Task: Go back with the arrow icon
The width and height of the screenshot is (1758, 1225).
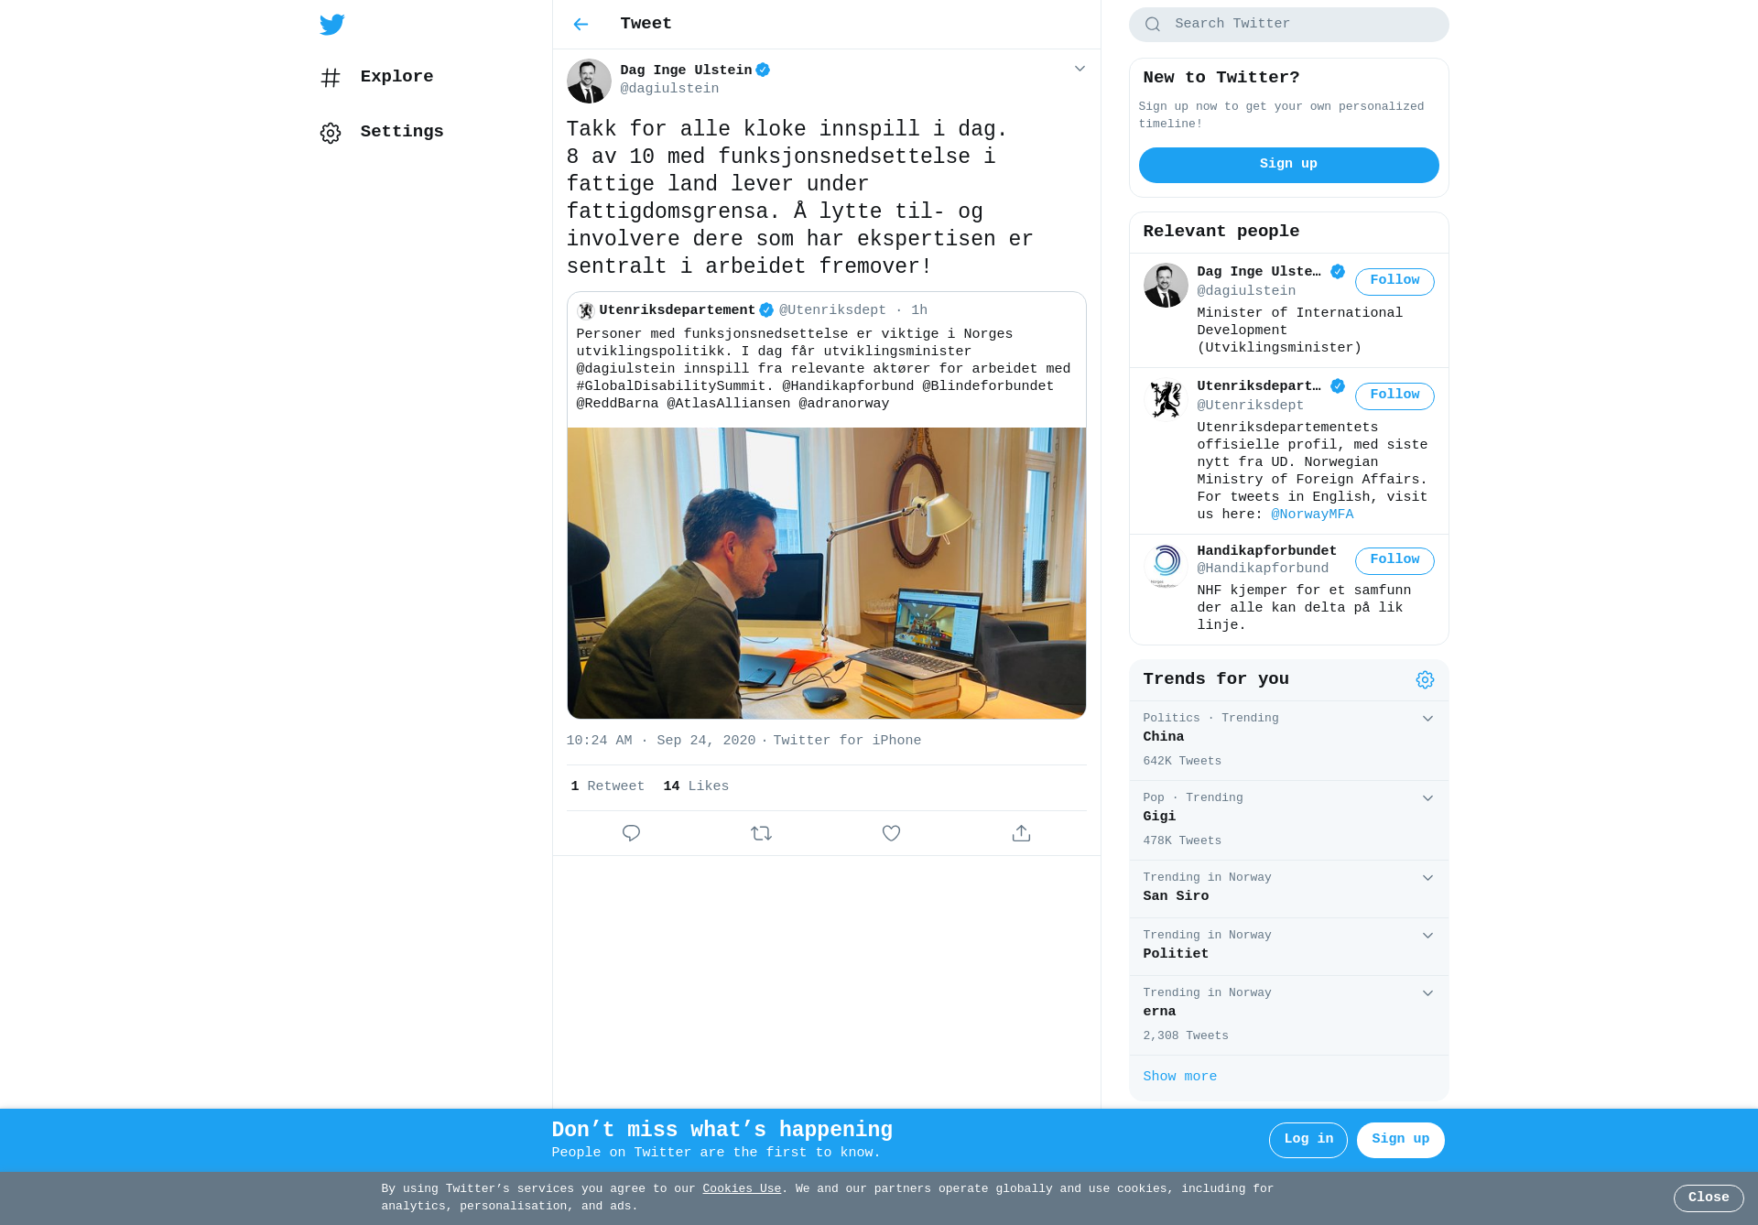Action: pyautogui.click(x=581, y=25)
